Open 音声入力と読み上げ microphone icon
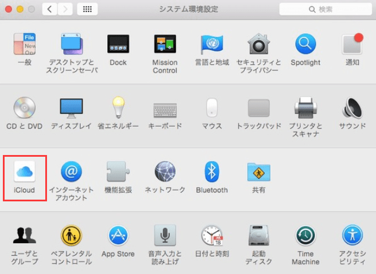Screen dimensions: 376x274 tap(165, 236)
